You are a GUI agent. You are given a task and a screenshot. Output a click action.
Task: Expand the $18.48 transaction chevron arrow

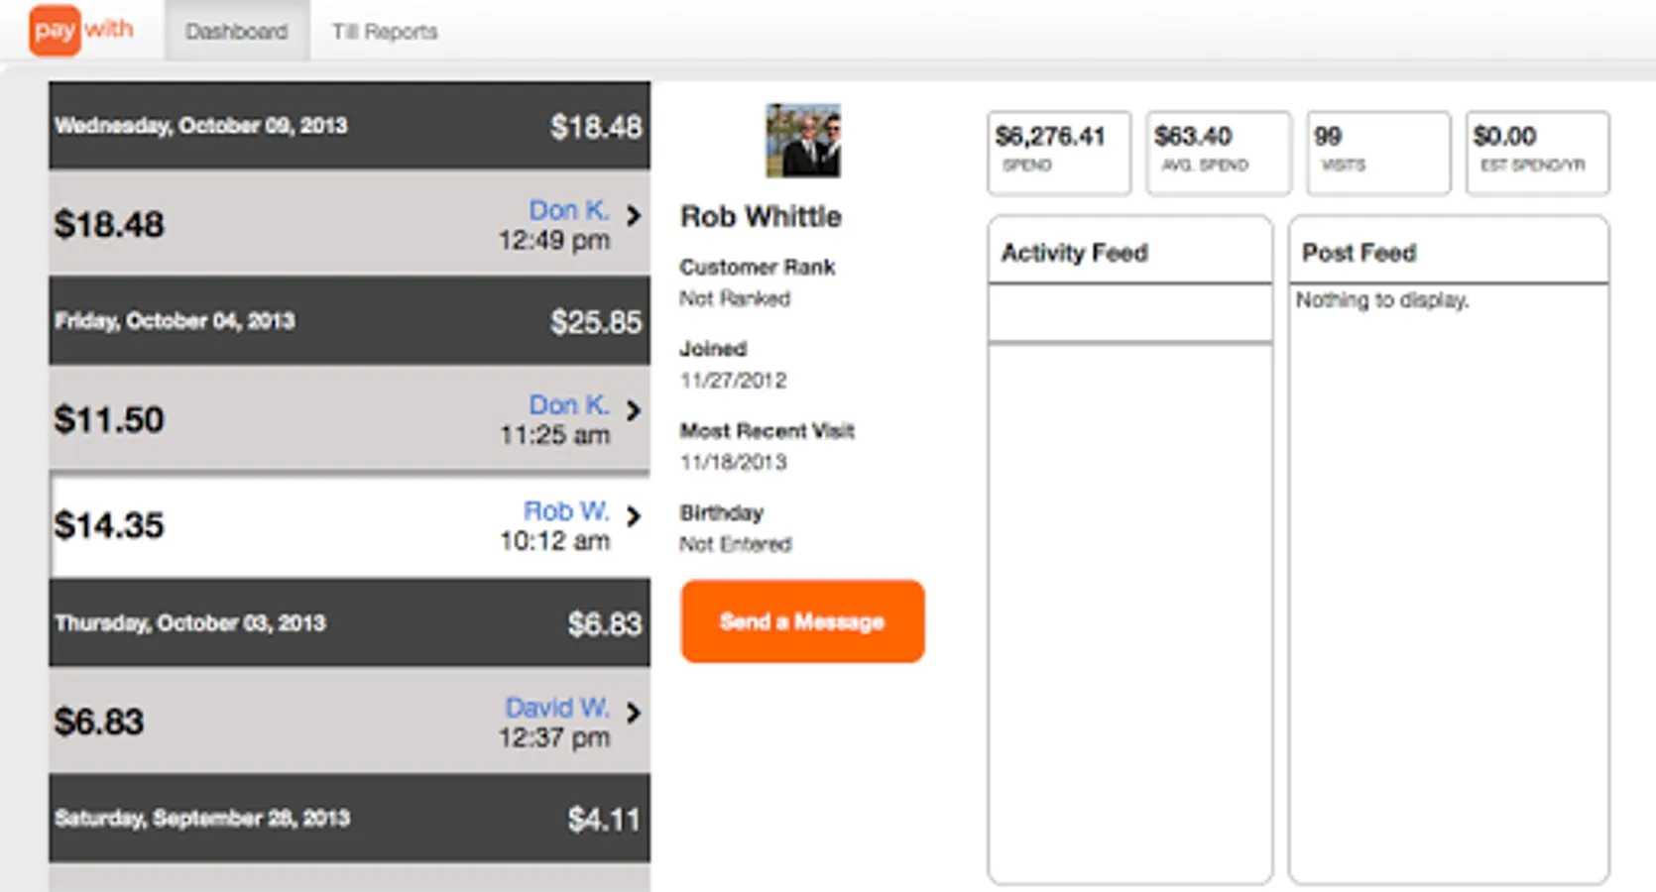pyautogui.click(x=634, y=214)
